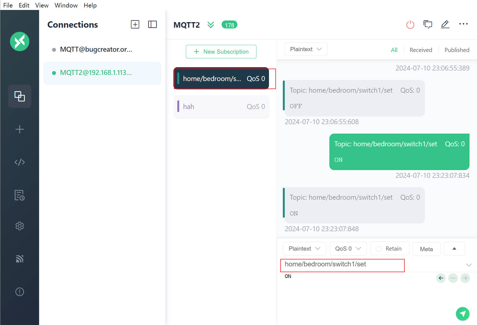The height and width of the screenshot is (325, 477).
Task: Edit the MQTT2 connection
Action: [445, 25]
